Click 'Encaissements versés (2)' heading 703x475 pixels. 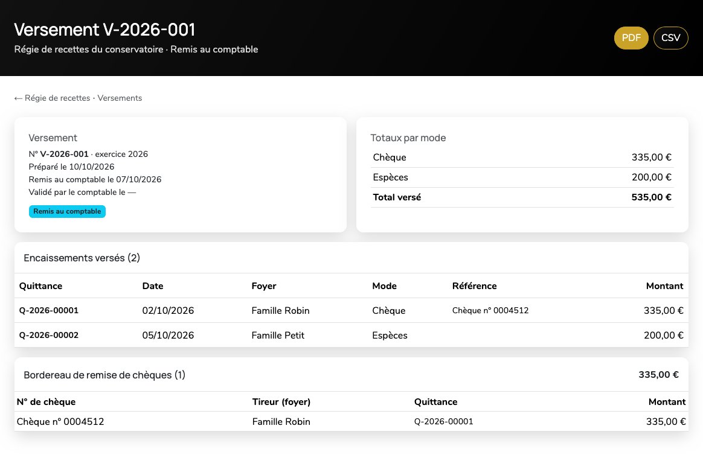[82, 258]
